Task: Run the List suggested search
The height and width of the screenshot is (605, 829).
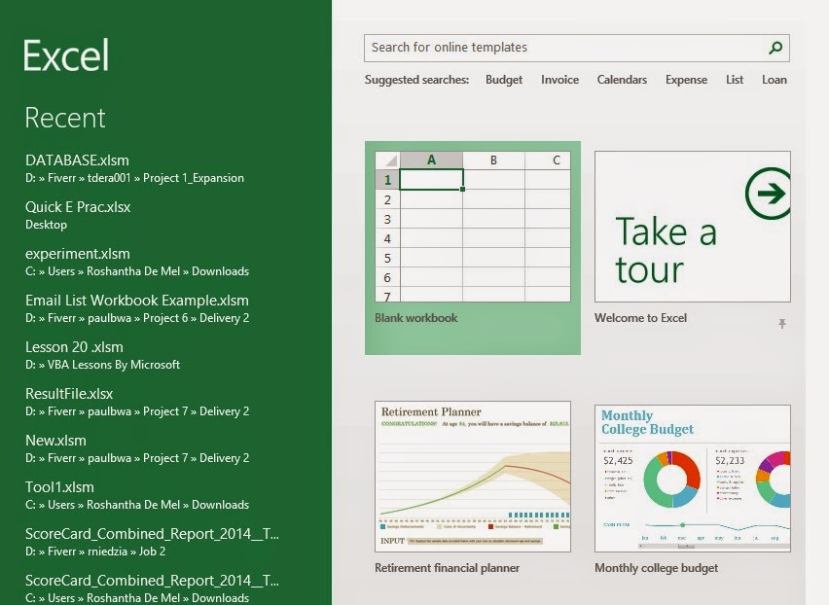Action: point(735,79)
